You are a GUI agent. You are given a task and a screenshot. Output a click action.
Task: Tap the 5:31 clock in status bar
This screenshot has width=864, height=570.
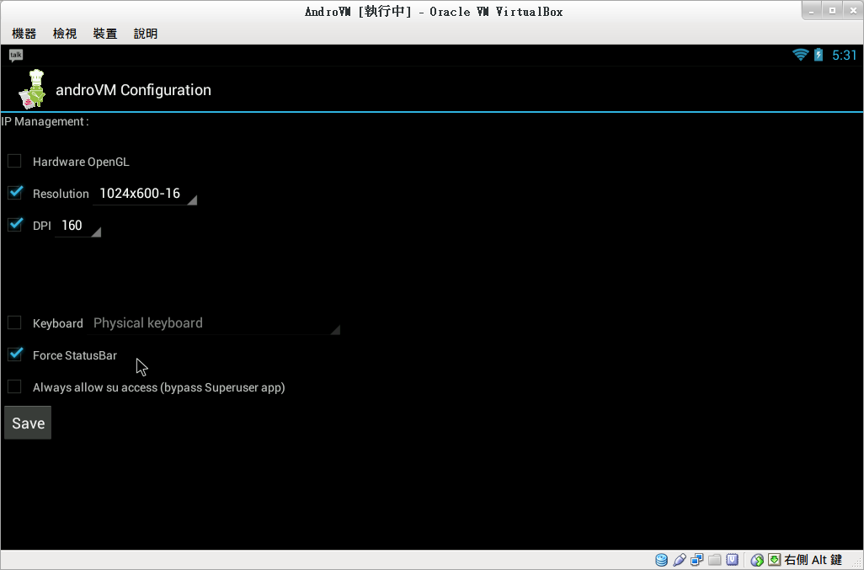pos(844,55)
